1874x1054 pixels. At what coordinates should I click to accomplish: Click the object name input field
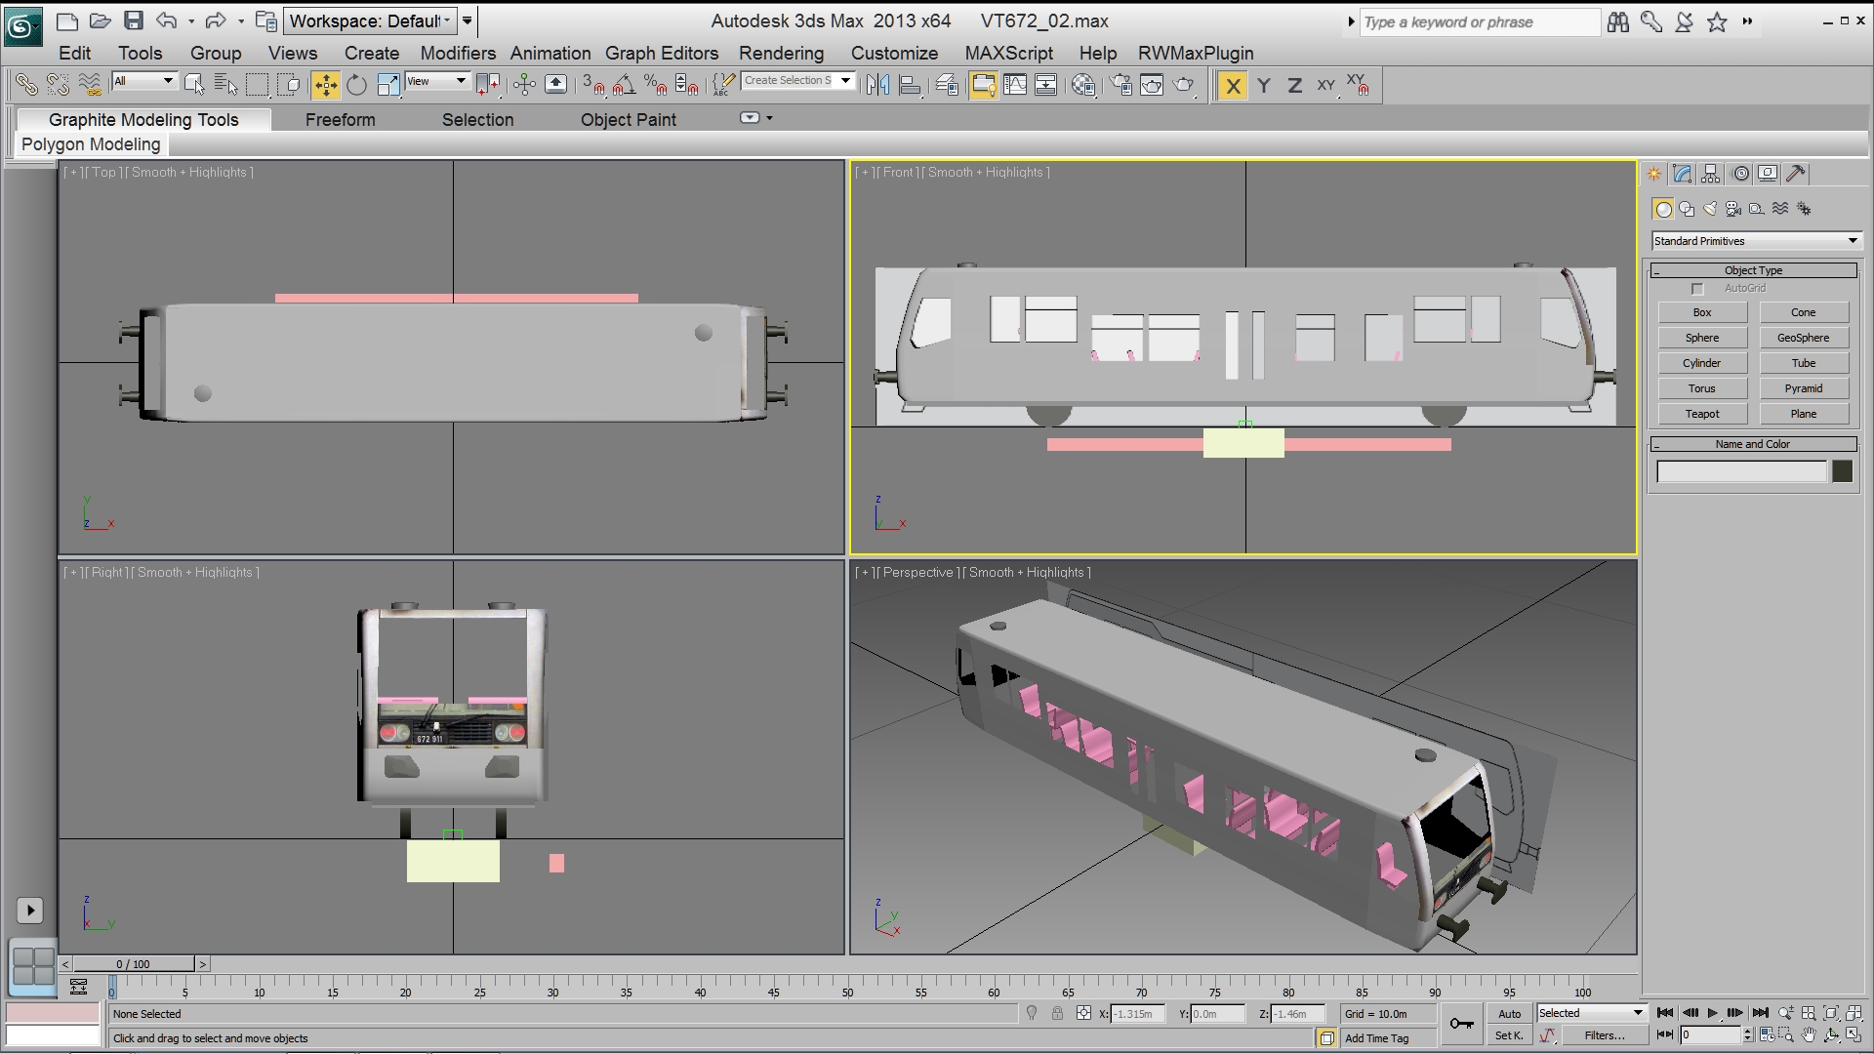click(1741, 472)
